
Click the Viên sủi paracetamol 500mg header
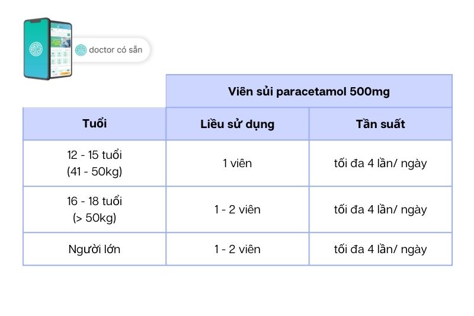coord(309,91)
